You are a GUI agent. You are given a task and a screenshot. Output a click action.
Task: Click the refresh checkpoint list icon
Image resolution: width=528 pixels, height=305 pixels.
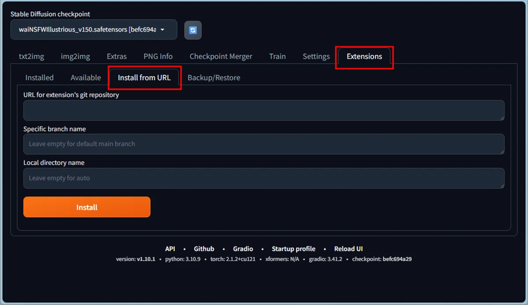click(x=193, y=30)
